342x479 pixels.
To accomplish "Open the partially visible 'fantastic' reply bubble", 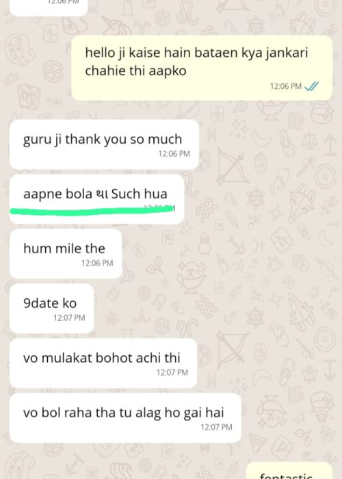I will coord(289,471).
